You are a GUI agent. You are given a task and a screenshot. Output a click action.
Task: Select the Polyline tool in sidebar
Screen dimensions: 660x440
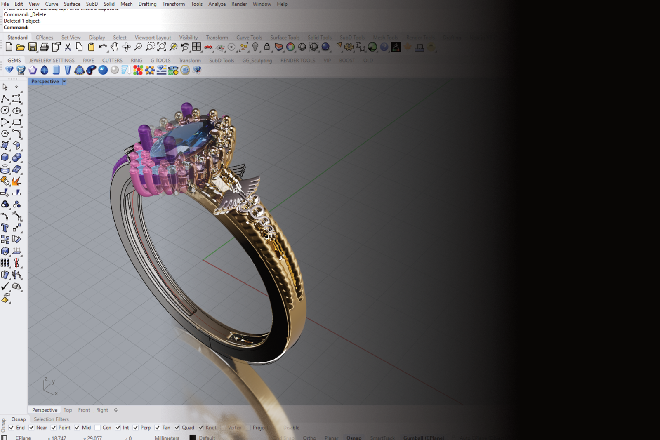[5, 99]
